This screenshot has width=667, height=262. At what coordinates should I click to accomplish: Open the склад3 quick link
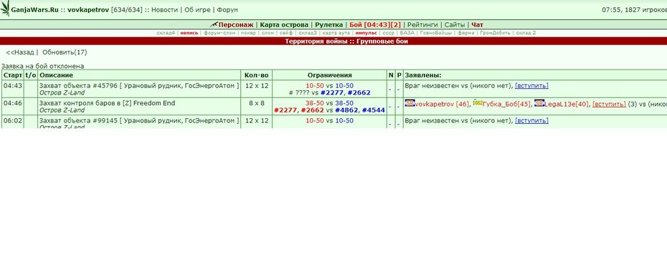[308, 33]
